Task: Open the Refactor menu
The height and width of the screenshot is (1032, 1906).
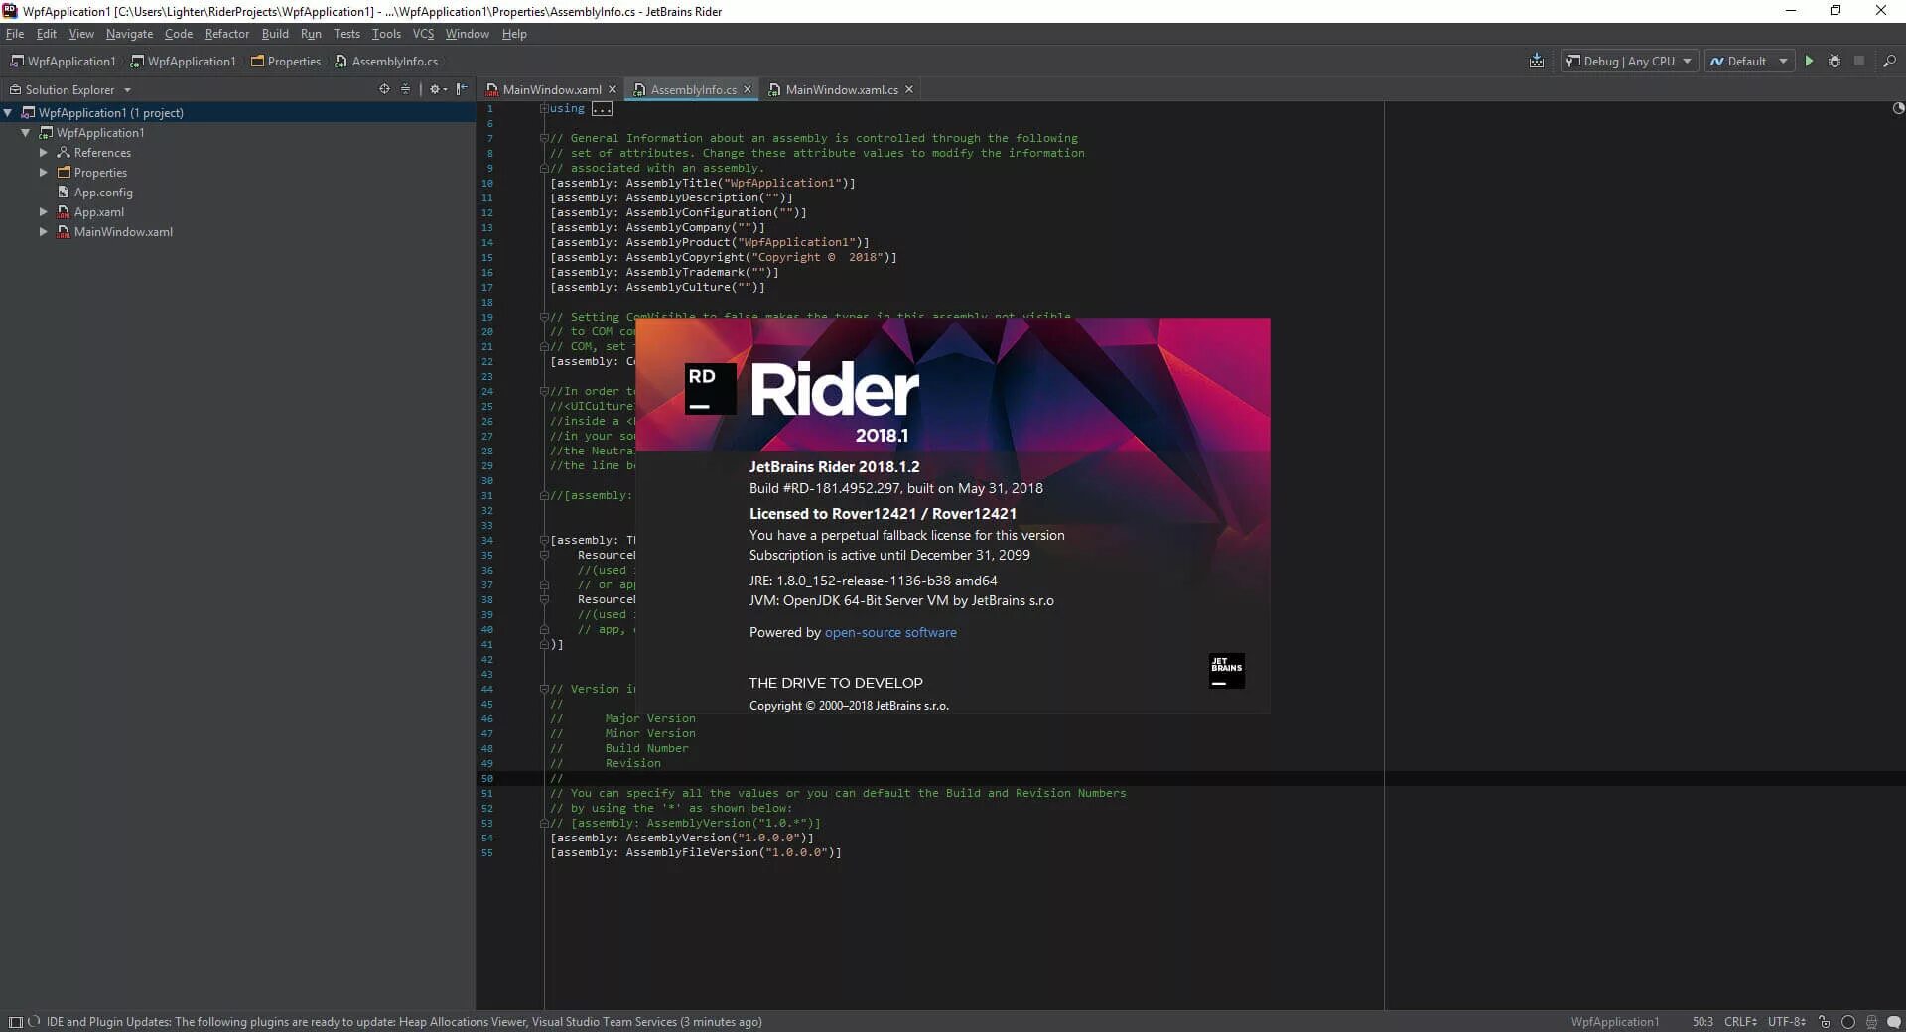Action: [x=227, y=34]
